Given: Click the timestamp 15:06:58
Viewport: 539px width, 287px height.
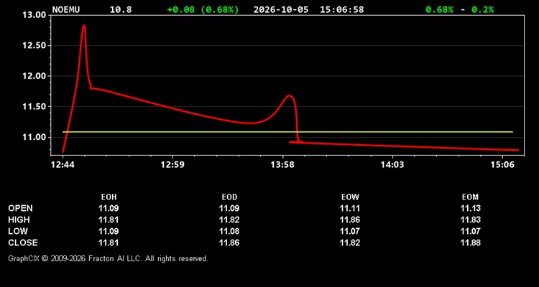Looking at the screenshot, I should (341, 9).
